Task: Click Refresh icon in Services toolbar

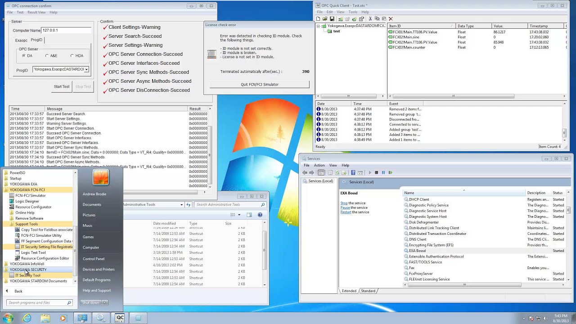Action: click(x=337, y=172)
